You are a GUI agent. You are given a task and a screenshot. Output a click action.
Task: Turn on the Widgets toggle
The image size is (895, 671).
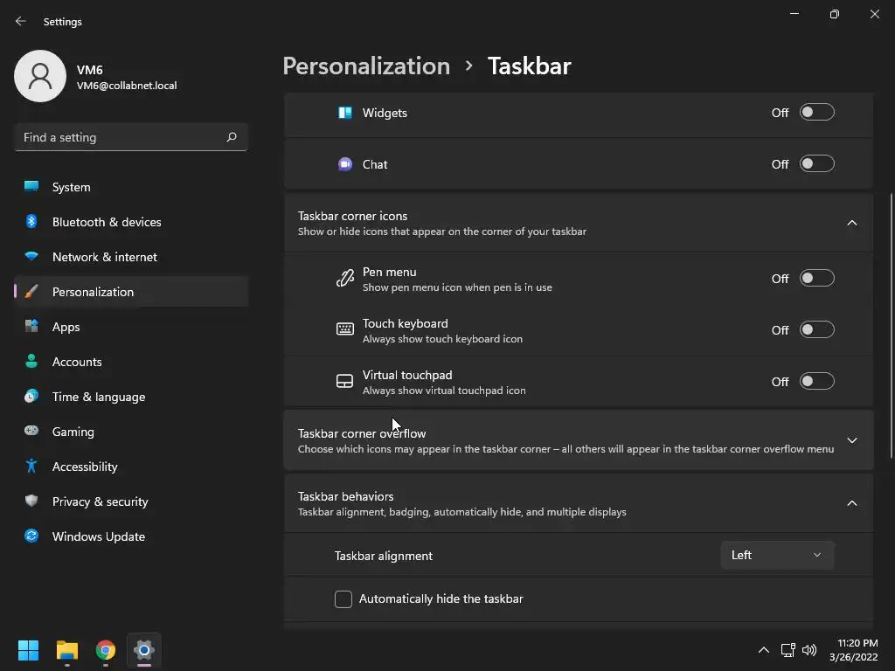817,113
